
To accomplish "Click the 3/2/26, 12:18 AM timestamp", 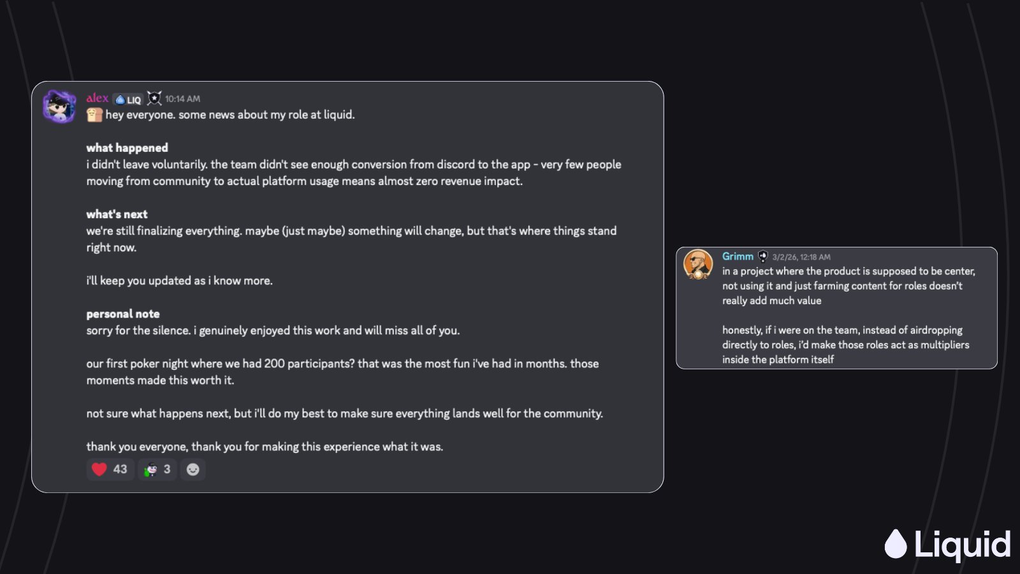I will click(801, 257).
